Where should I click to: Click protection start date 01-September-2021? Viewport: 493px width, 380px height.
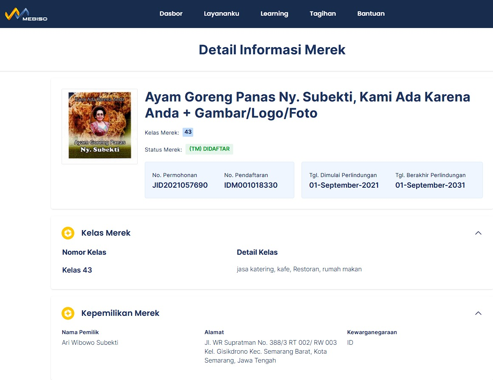tap(344, 185)
